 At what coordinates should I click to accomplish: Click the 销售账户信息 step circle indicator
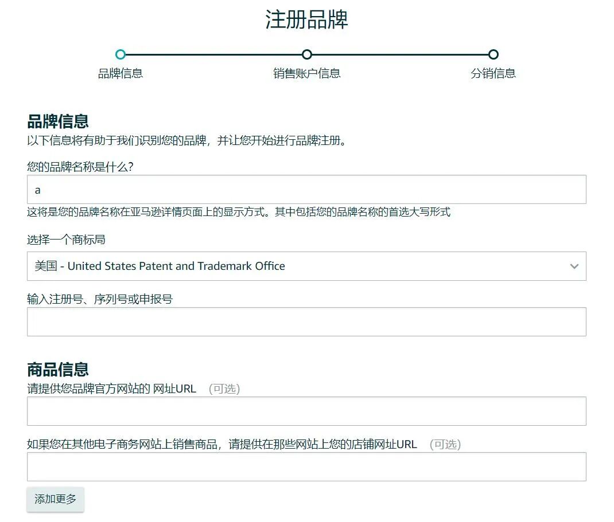click(x=307, y=54)
